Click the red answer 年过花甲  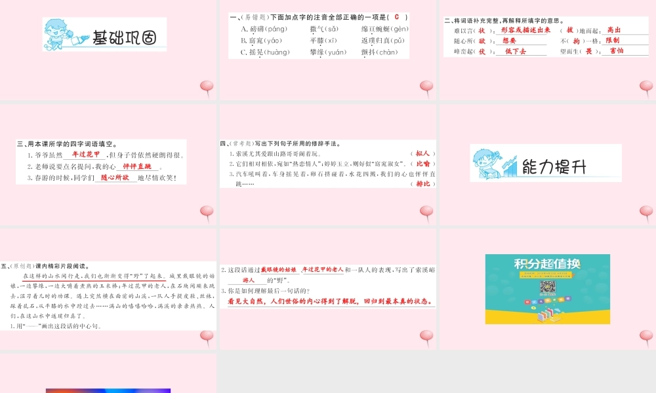[x=86, y=154]
